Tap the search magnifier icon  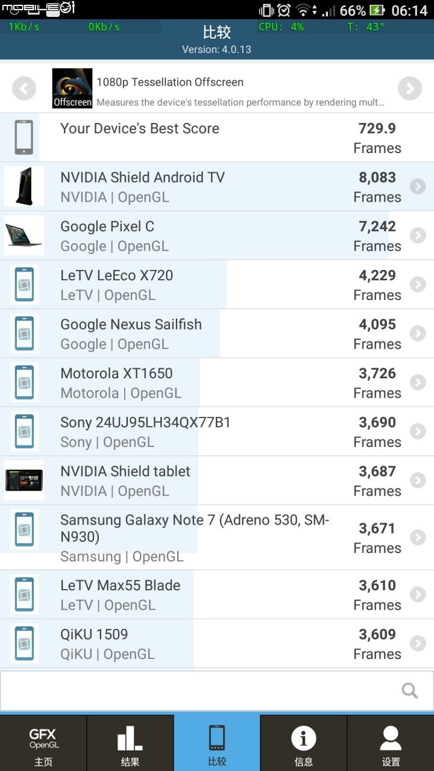coord(410,690)
